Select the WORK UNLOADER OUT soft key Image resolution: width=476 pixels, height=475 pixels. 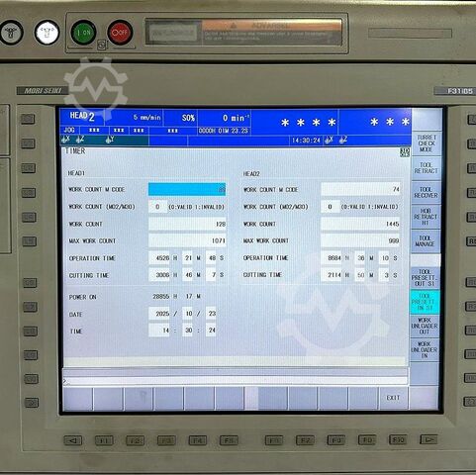pos(425,326)
